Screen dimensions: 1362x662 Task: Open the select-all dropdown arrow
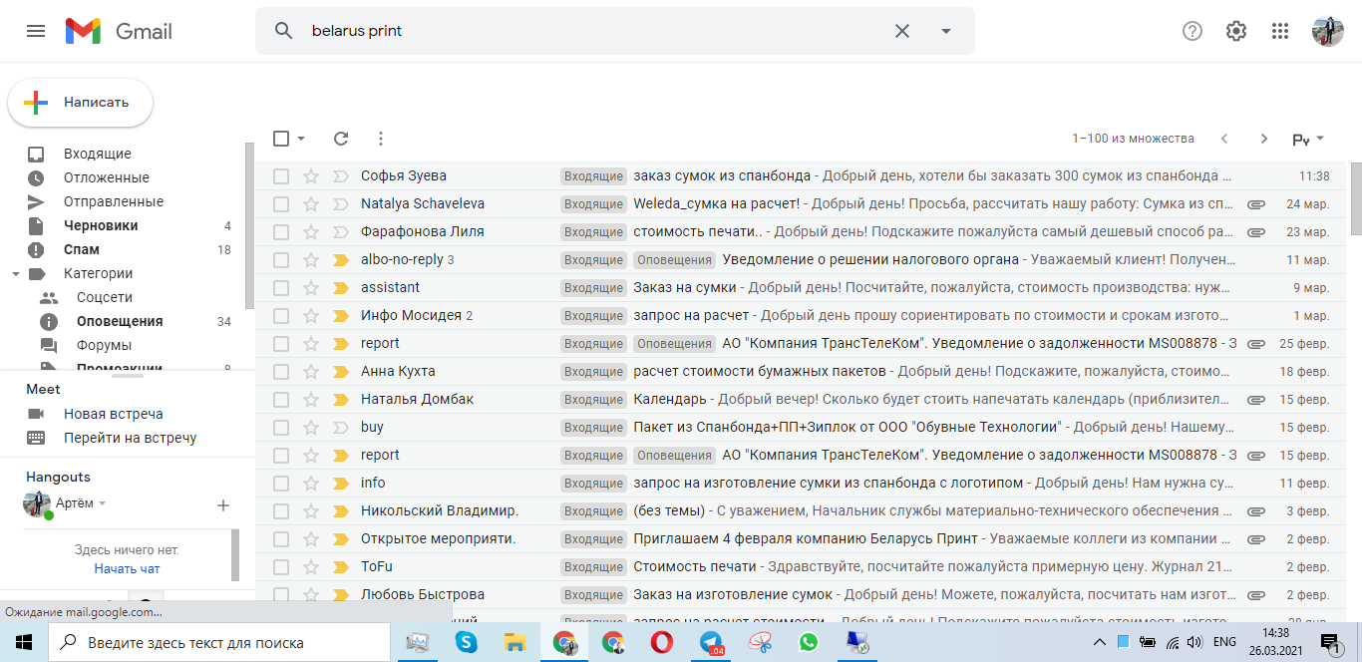pyautogui.click(x=301, y=139)
